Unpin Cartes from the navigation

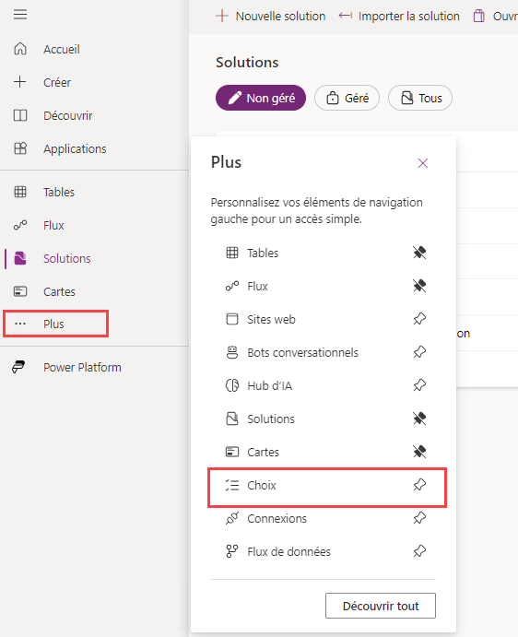[x=419, y=452]
